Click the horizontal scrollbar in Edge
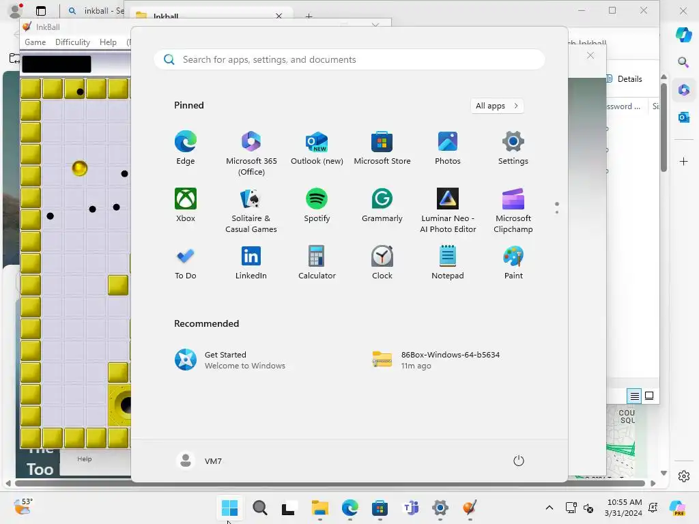The width and height of the screenshot is (699, 524). (x=330, y=483)
